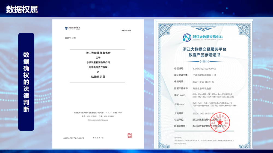Select the hash line starting 0x917a341fcf4f
Screen dimensions: 273x153
tap(212, 103)
